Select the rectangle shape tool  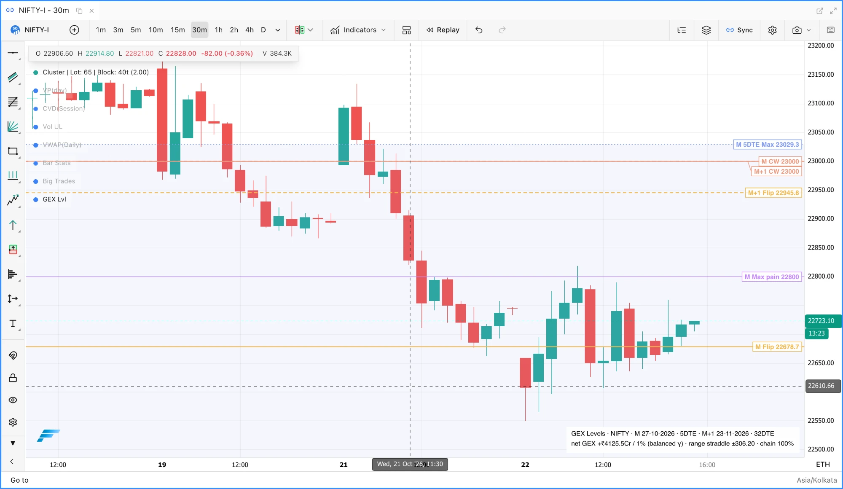[x=13, y=151]
